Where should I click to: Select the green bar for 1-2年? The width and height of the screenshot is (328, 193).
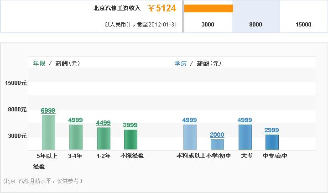tap(104, 138)
